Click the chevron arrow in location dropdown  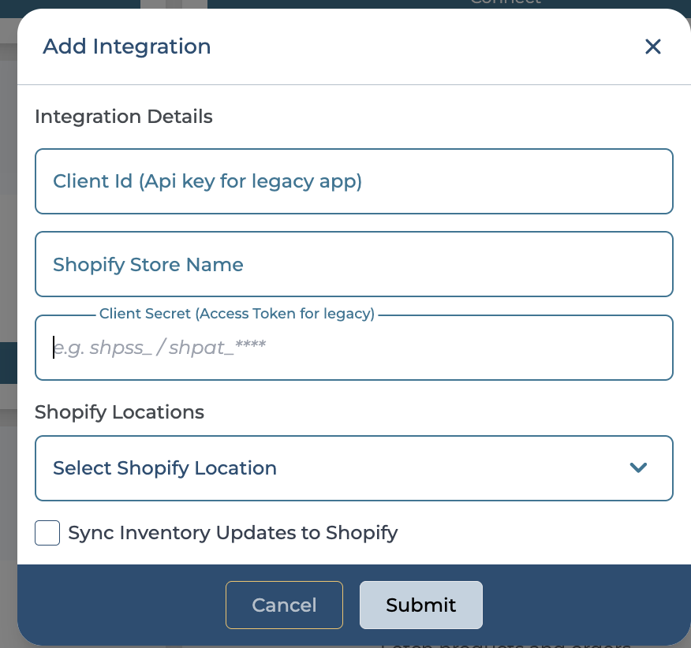638,468
